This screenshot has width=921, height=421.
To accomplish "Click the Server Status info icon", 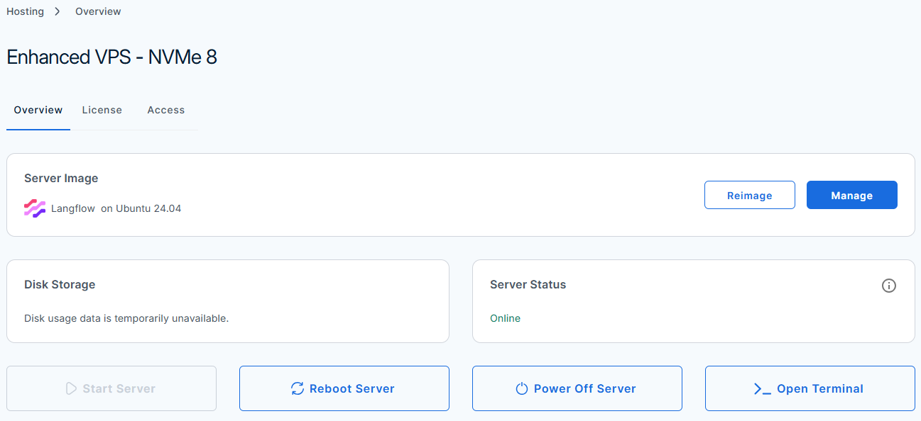I will click(888, 286).
